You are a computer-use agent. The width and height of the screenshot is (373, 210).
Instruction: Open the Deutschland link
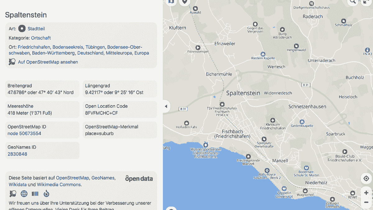[x=90, y=53]
